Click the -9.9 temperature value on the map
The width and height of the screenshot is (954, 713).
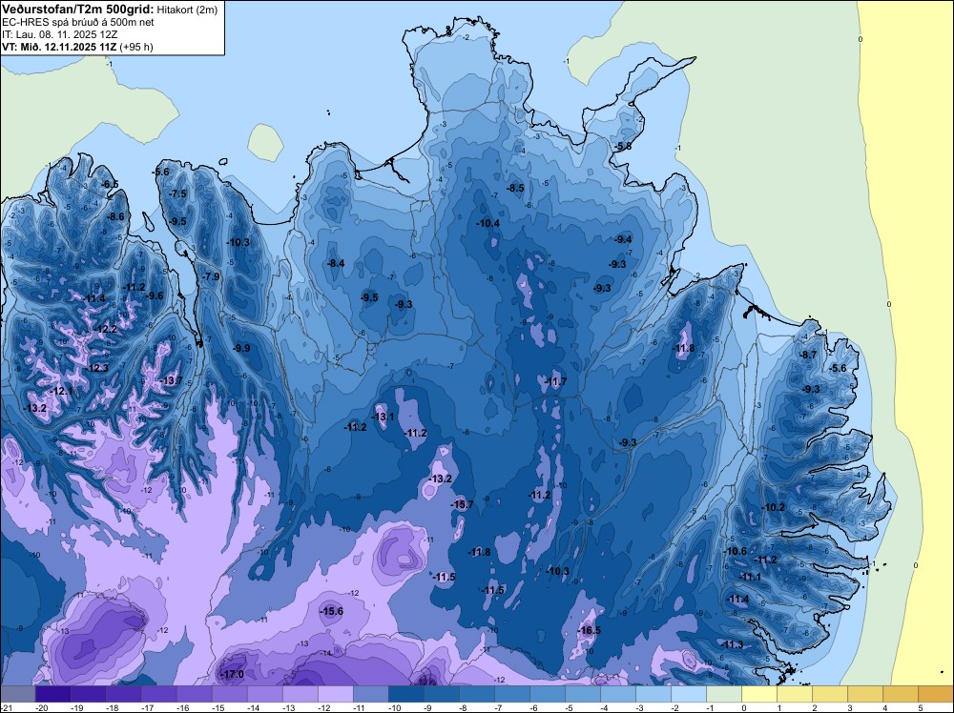click(x=241, y=348)
